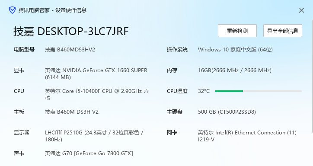
Task: Click the CPU temperature progress bar
Action: (259, 91)
